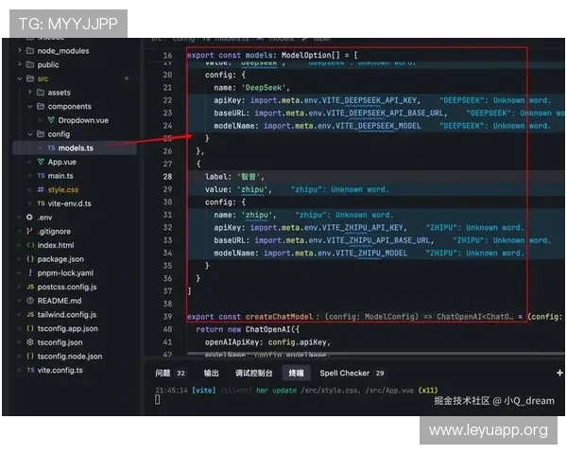Click the TS icon of models.ts

pos(51,148)
